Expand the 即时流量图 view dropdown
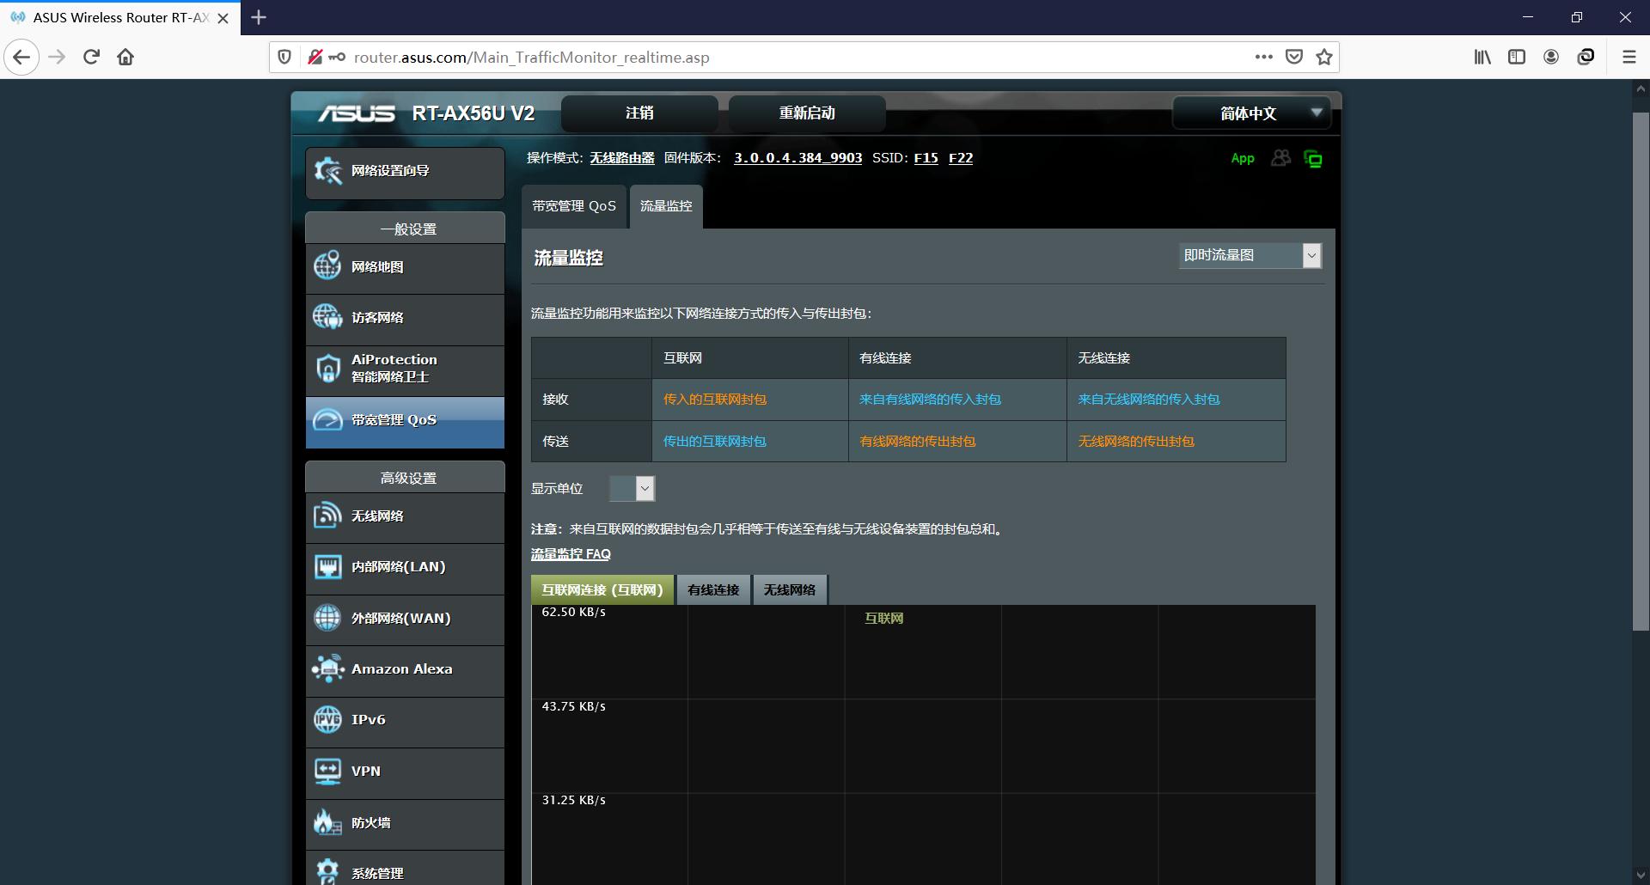Viewport: 1650px width, 885px height. coord(1250,255)
